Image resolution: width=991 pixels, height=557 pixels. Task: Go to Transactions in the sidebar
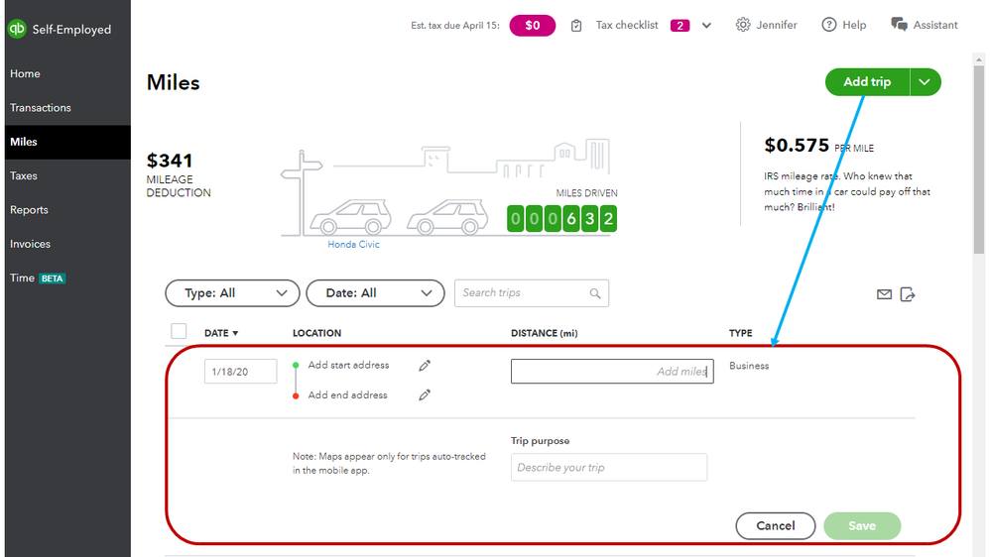tap(41, 108)
